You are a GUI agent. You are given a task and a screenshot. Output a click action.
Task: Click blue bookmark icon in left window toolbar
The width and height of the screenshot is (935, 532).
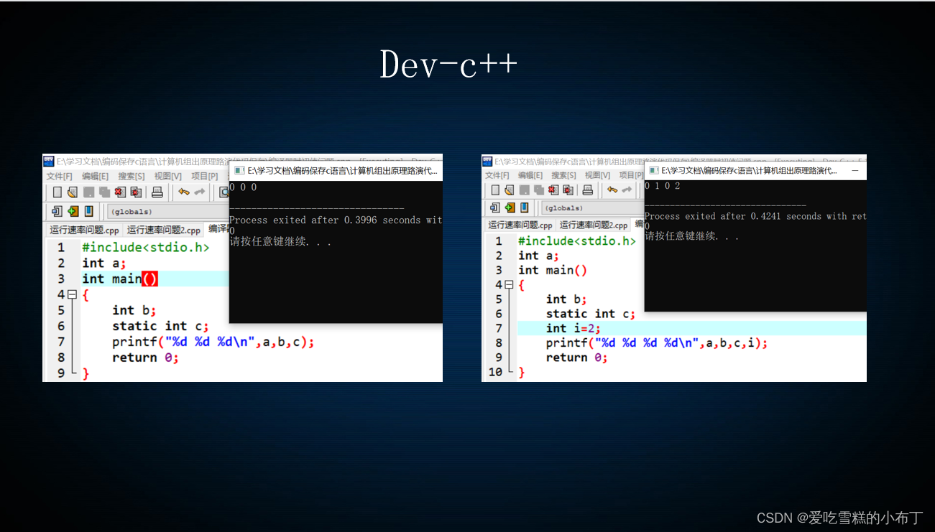coord(89,211)
